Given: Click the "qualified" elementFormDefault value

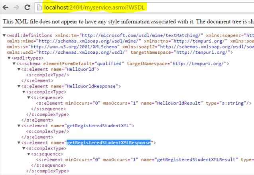Looking at the screenshot, I should [x=109, y=64].
